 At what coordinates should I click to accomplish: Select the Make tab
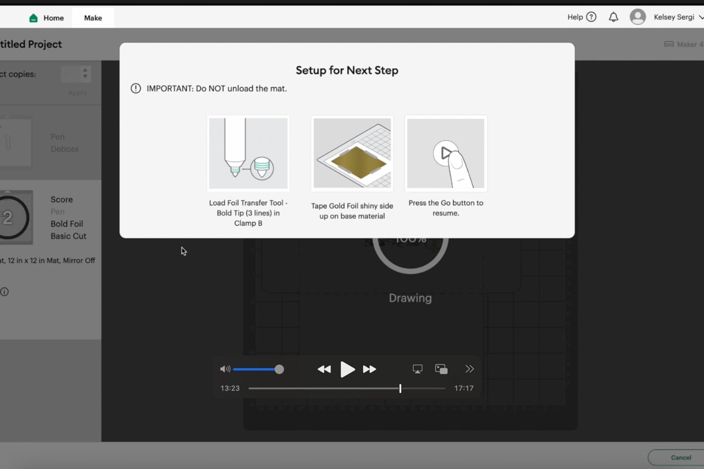[93, 18]
